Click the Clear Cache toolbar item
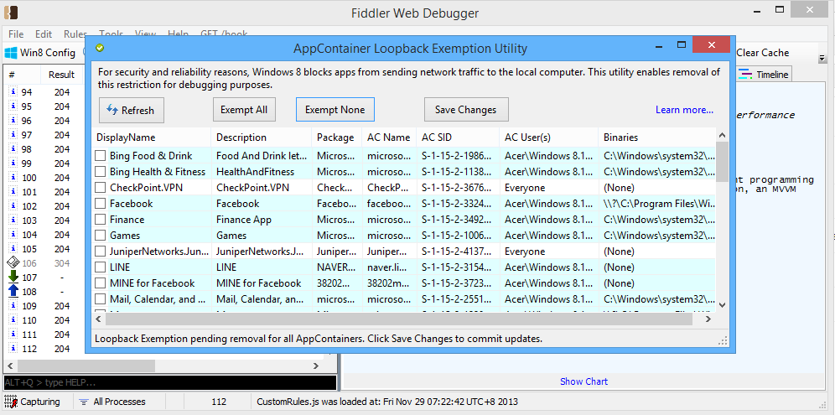This screenshot has width=835, height=415. pyautogui.click(x=763, y=53)
